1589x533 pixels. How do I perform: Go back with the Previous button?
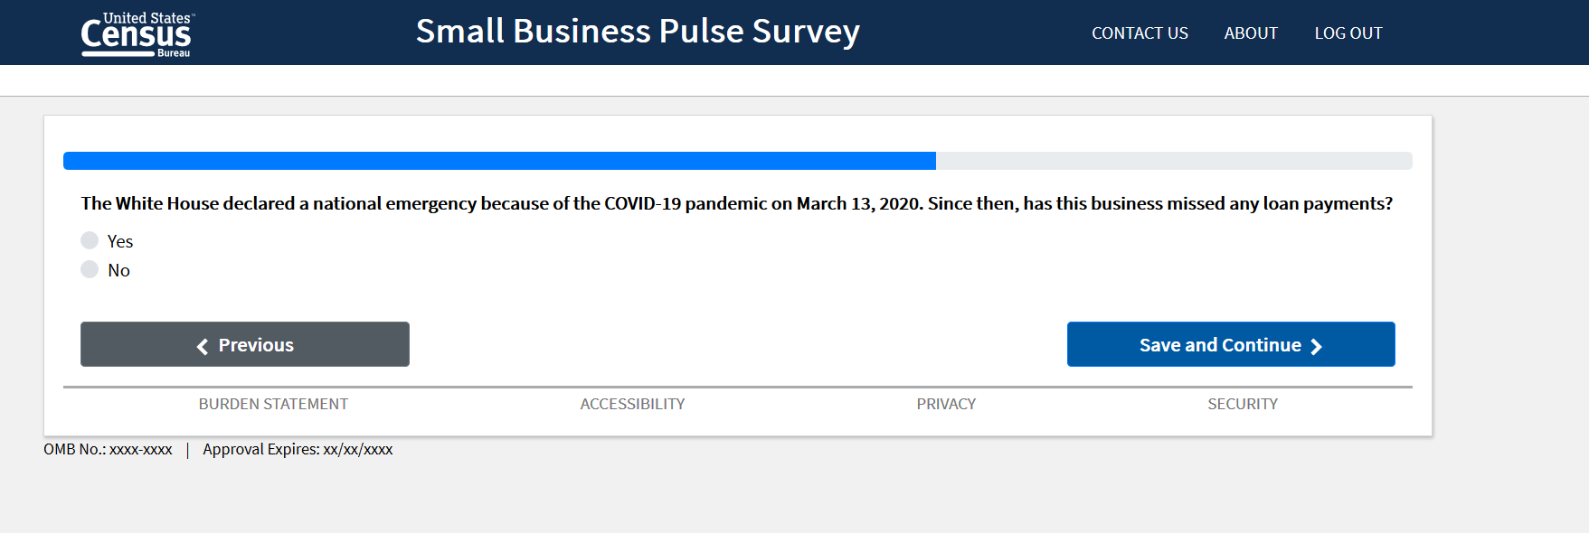[x=245, y=344]
